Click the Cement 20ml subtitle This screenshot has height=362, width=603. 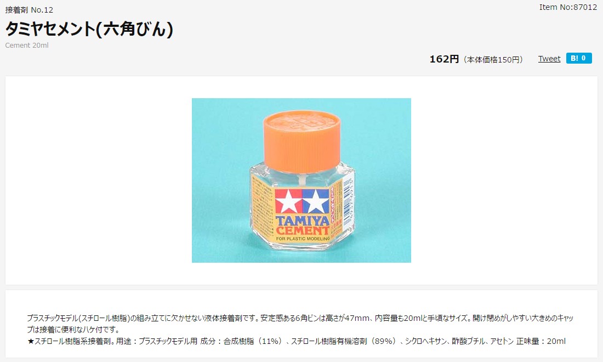point(27,46)
